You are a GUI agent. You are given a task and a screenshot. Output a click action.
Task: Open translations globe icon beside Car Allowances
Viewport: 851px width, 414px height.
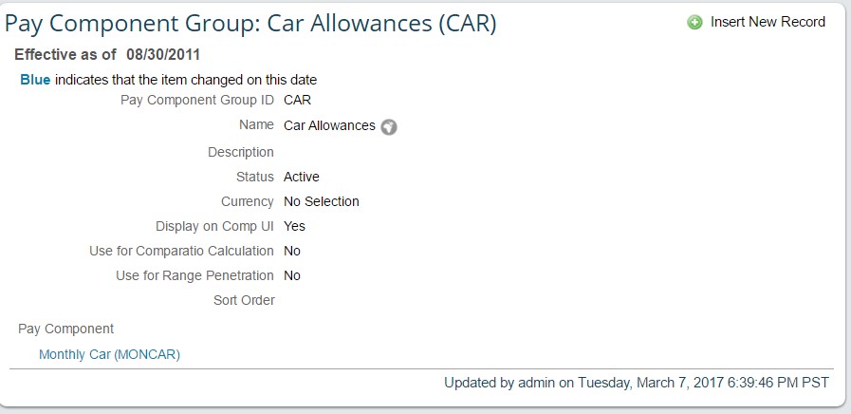[x=389, y=127]
